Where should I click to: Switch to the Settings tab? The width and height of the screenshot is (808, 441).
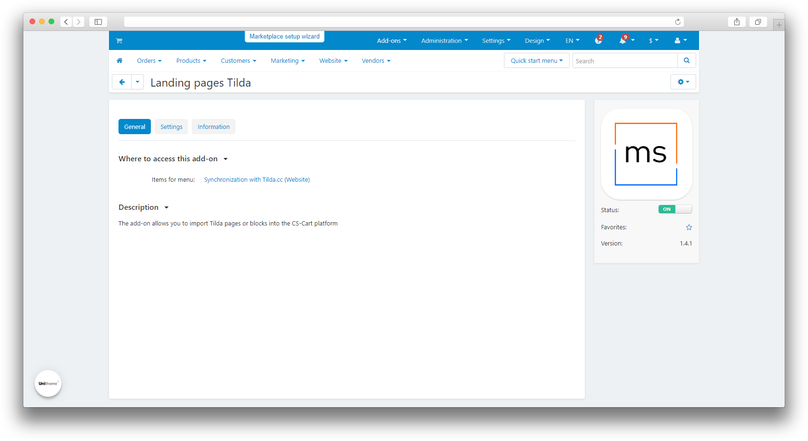pyautogui.click(x=171, y=127)
